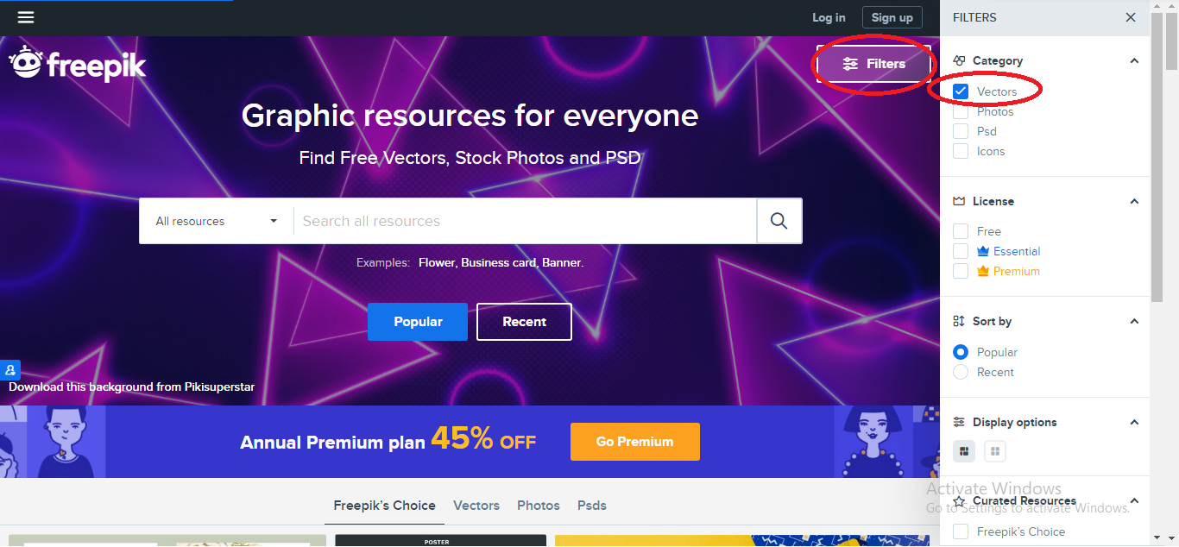Open the All resources dropdown
This screenshot has width=1179, height=547.
(217, 221)
